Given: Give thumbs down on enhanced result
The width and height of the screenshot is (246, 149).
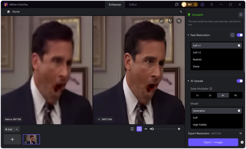Looking at the screenshot, I should 170,21.
